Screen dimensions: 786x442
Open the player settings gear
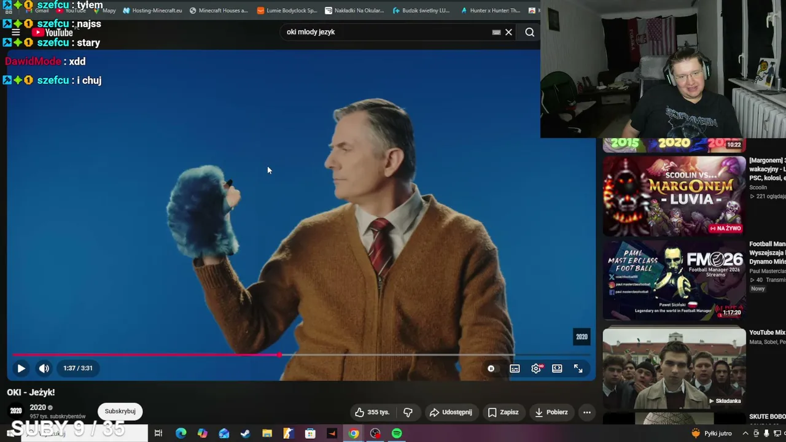(x=536, y=368)
